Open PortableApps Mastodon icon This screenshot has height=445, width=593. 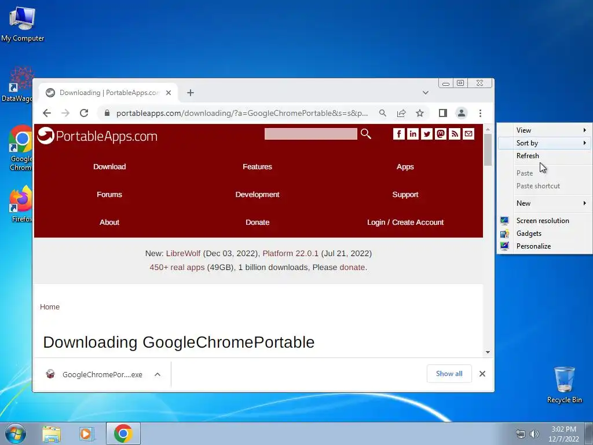441,134
